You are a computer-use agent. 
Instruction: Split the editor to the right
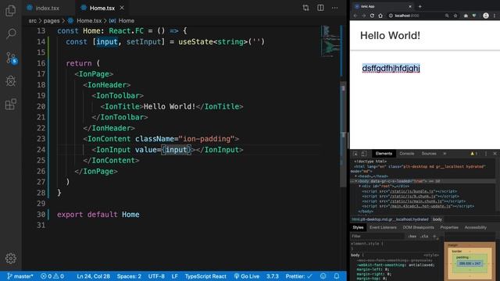click(320, 8)
